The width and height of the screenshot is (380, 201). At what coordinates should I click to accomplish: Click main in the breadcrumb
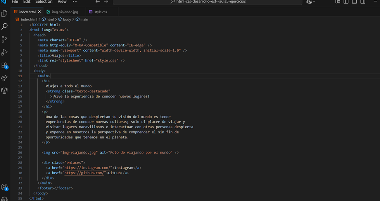pos(84,19)
